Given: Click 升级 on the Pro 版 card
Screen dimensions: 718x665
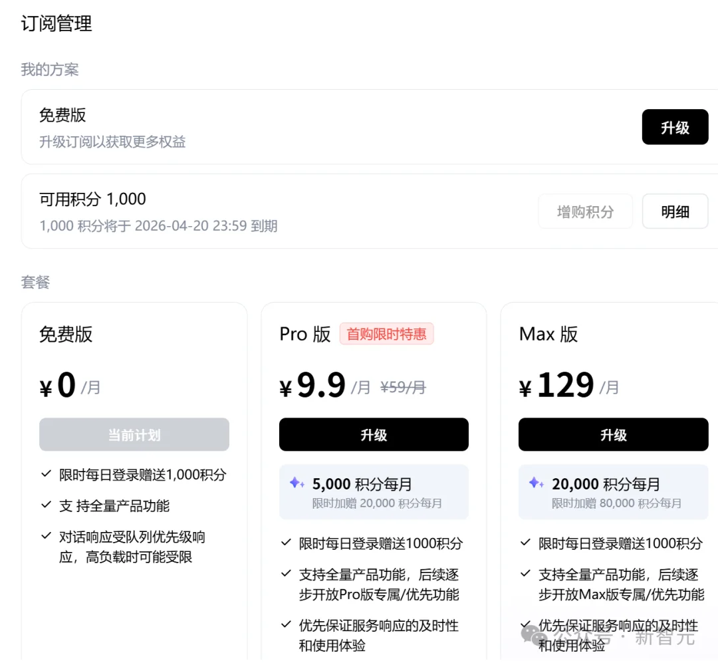Looking at the screenshot, I should coord(374,434).
